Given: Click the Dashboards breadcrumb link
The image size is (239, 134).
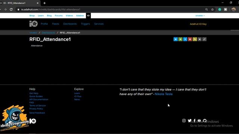Looking at the screenshot, I should pyautogui.click(x=48, y=33).
